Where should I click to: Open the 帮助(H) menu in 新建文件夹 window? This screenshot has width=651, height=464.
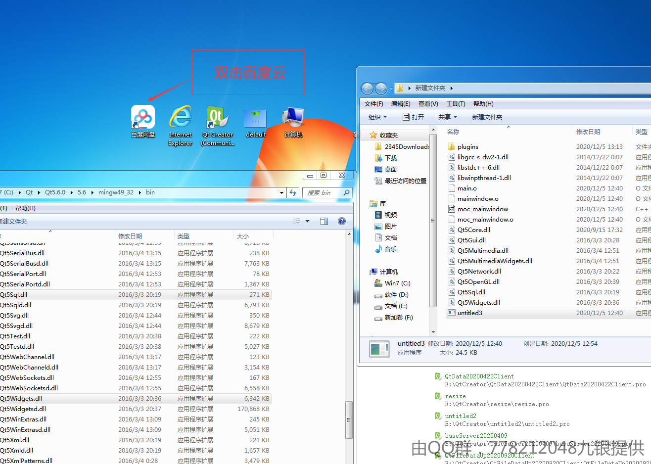coord(483,104)
